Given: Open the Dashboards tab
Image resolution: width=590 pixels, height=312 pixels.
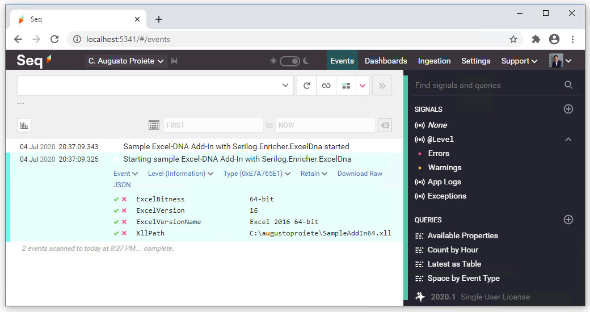Looking at the screenshot, I should click(386, 61).
